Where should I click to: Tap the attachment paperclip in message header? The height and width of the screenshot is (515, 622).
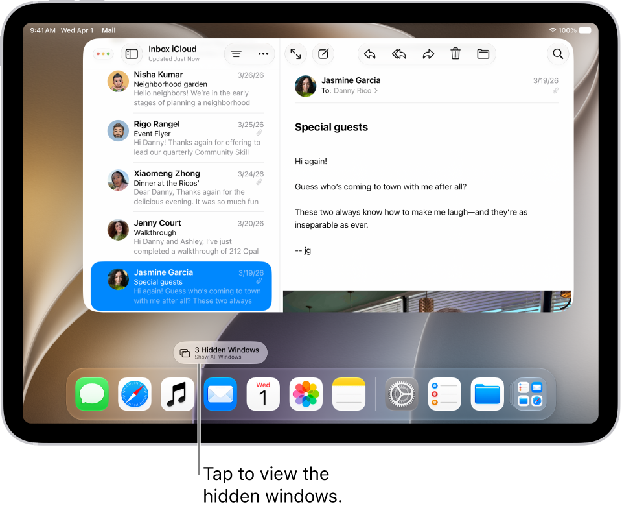click(x=555, y=91)
